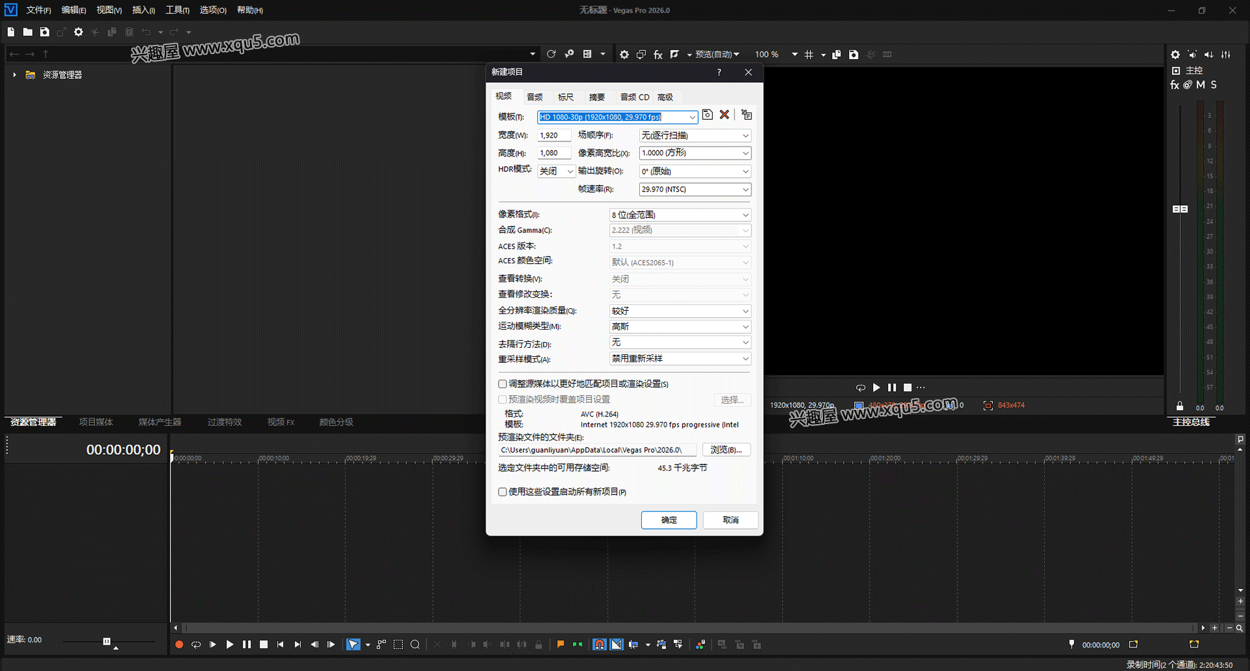Start recording with the red record button
This screenshot has height=671, width=1250.
click(179, 645)
